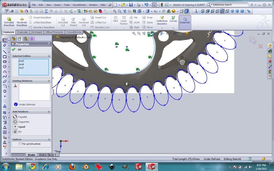Screen dimensions: 274x171
Task: Click the Zoom to Fit icon
Action: 115,11
